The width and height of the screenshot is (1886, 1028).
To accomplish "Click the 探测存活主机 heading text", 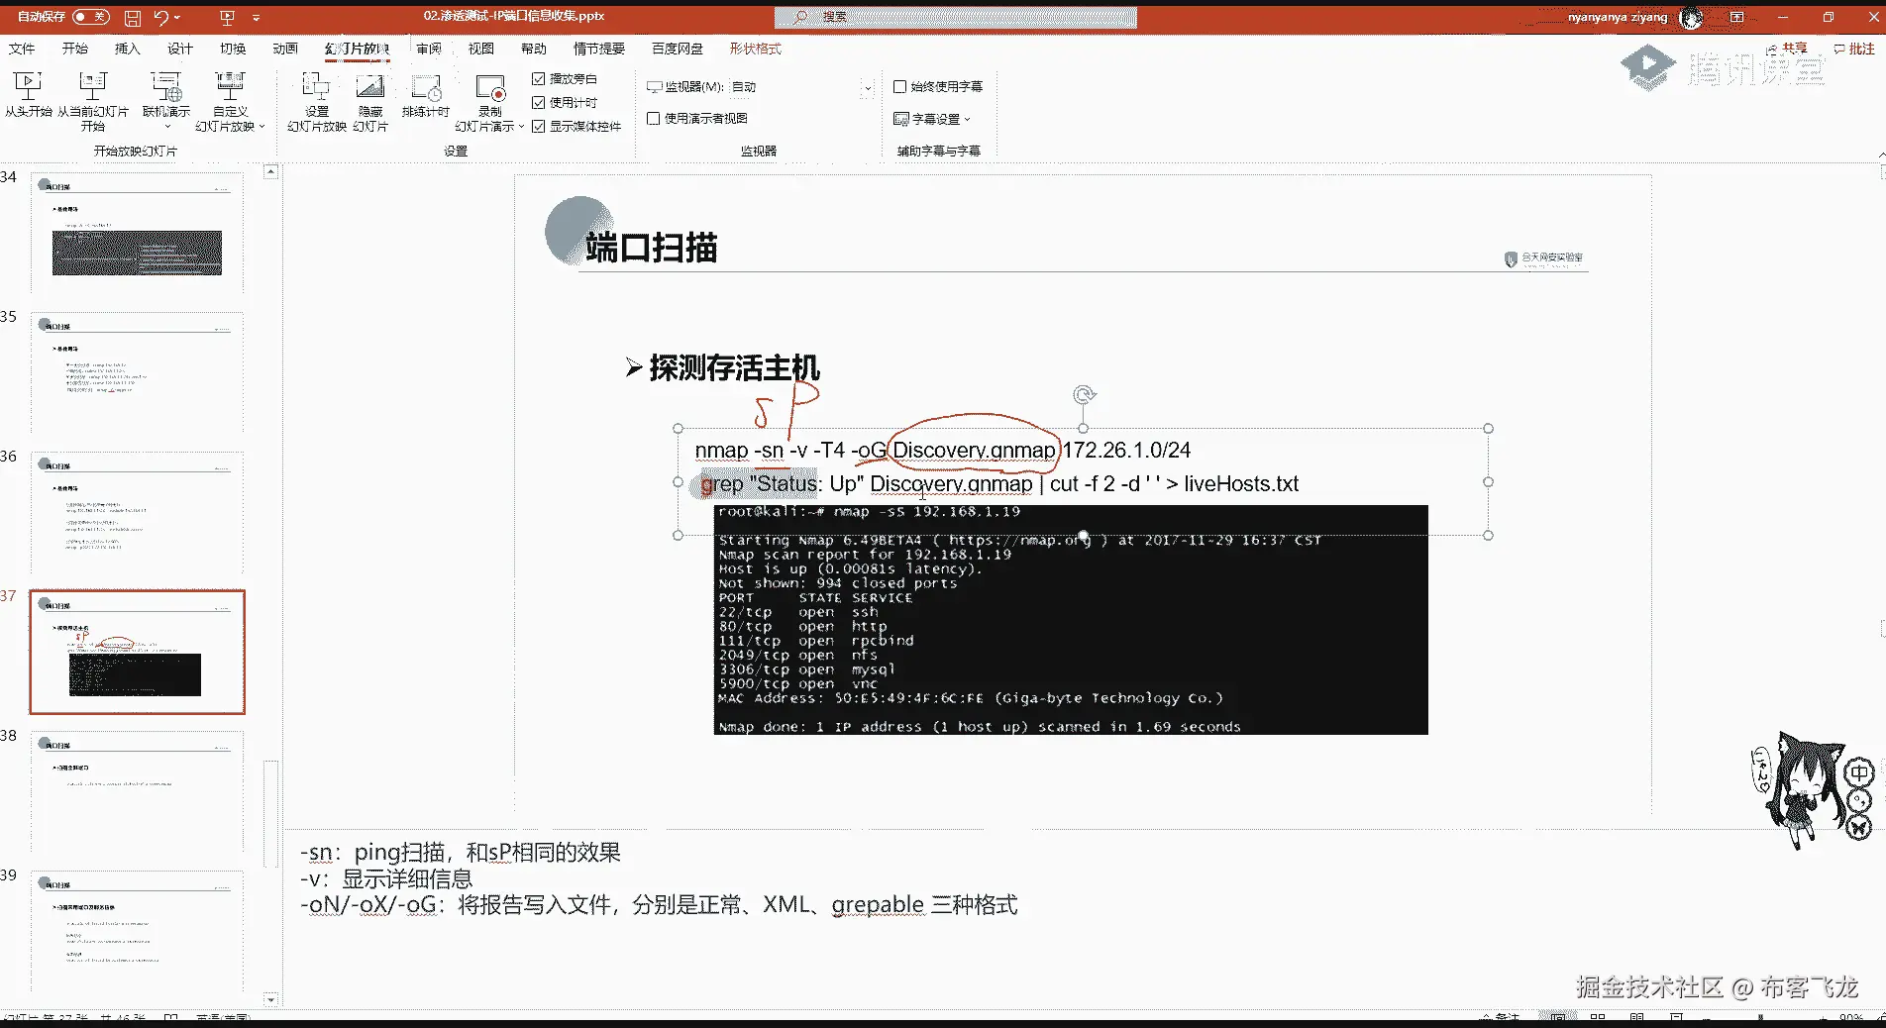I will 734,368.
